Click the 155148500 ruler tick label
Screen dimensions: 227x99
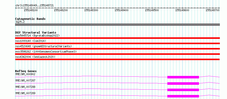click(152, 10)
